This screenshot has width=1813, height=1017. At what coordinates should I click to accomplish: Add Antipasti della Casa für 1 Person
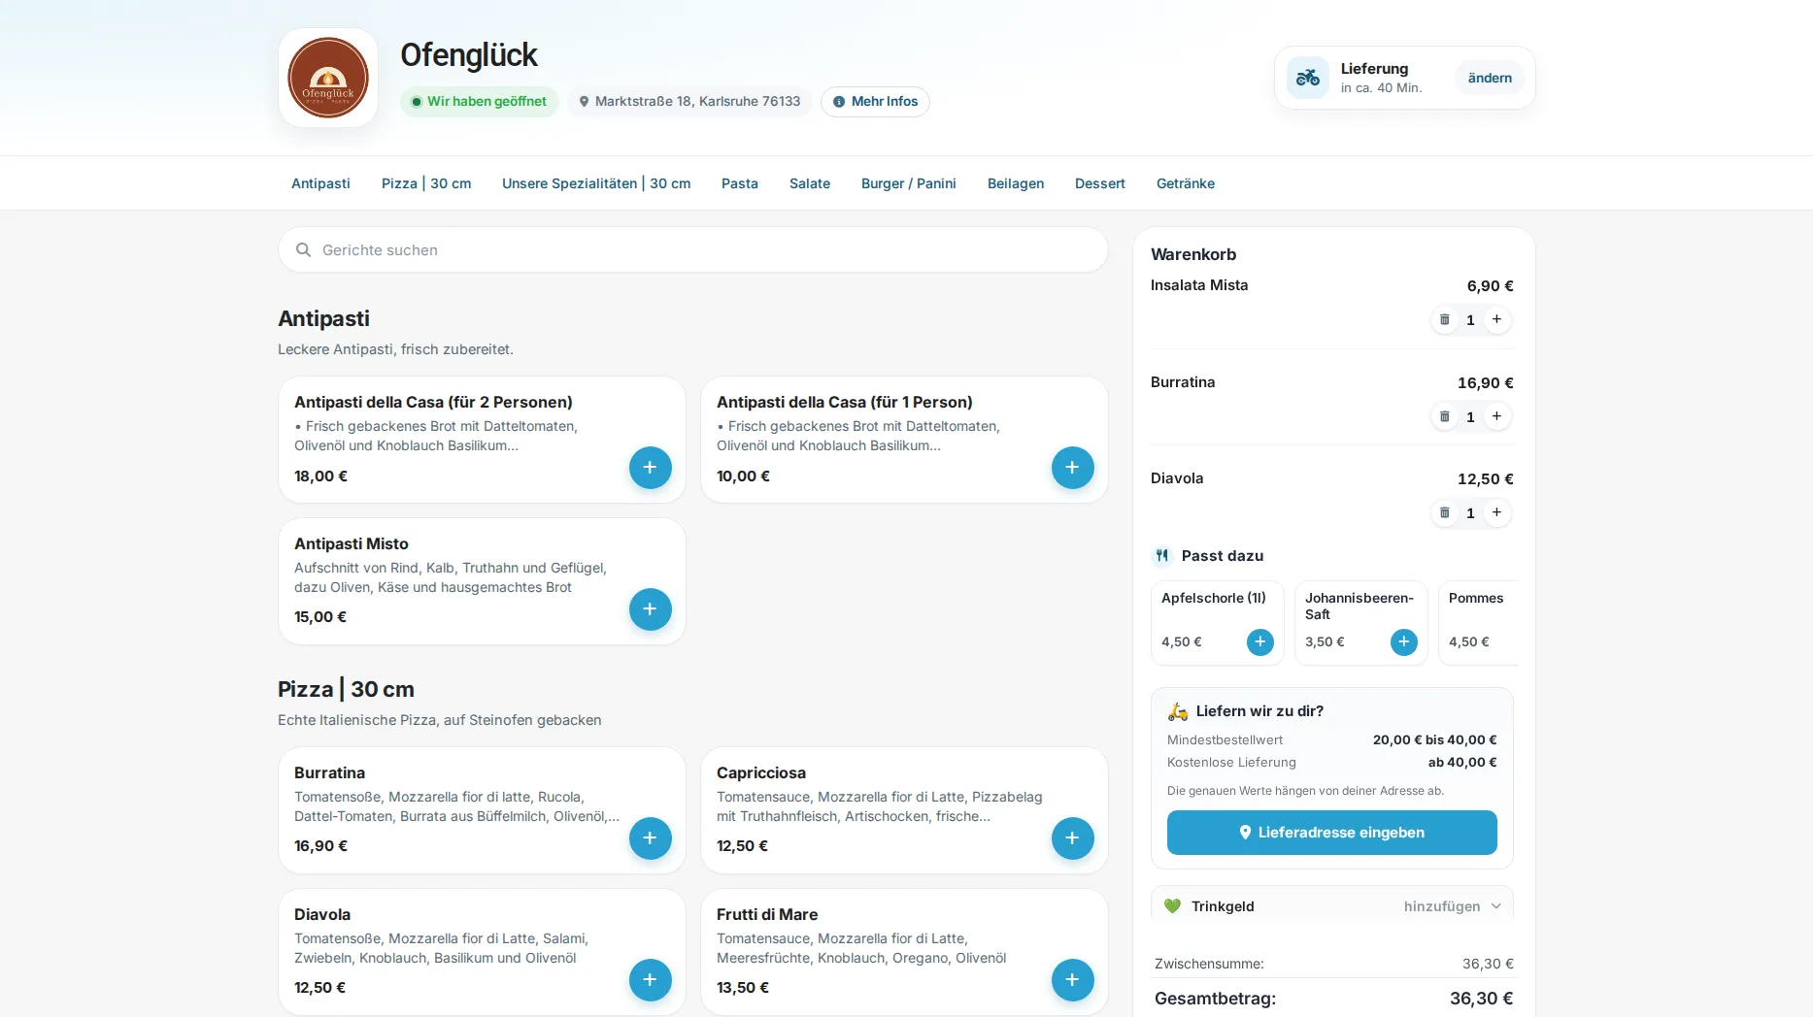tap(1073, 468)
